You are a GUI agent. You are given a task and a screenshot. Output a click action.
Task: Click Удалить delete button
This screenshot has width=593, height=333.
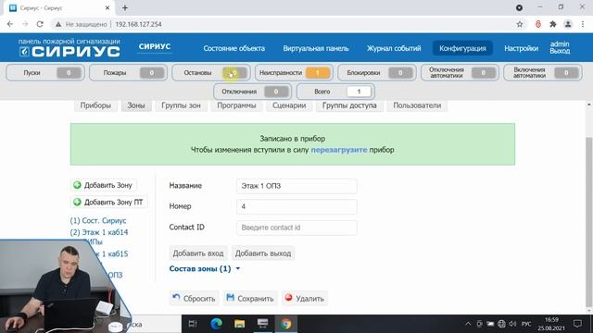(x=305, y=298)
